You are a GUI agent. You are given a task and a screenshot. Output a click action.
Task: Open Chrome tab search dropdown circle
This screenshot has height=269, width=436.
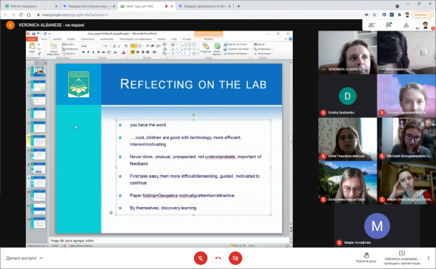[x=397, y=6]
